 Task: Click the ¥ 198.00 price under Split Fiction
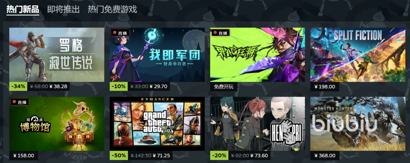point(325,86)
